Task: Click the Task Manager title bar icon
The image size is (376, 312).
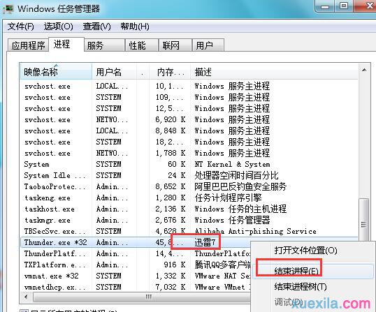Action: [x=8, y=8]
